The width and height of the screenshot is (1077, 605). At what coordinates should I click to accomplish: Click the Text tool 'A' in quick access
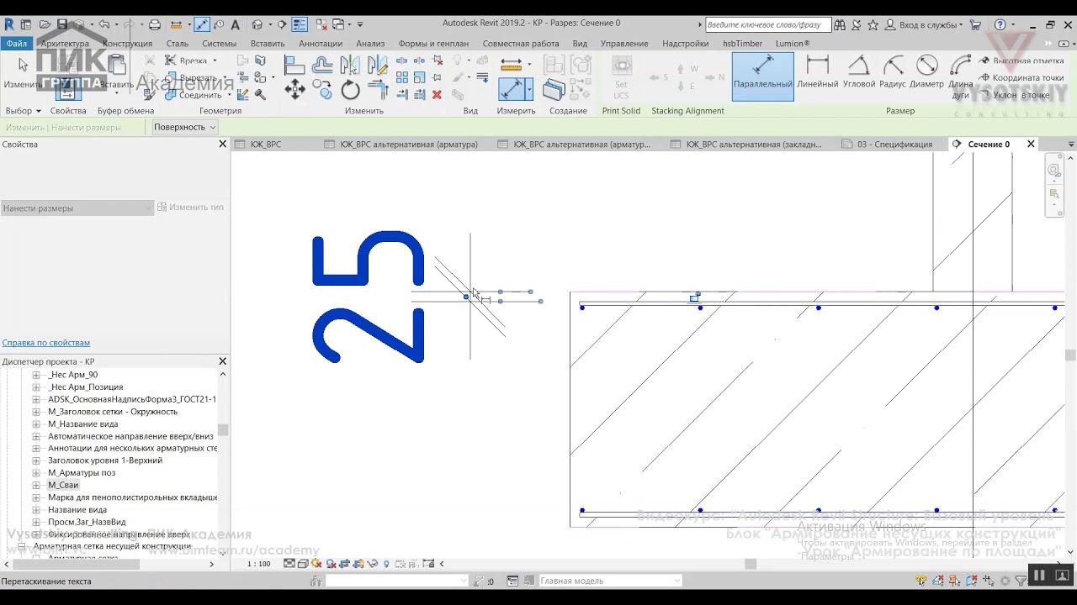(x=235, y=24)
